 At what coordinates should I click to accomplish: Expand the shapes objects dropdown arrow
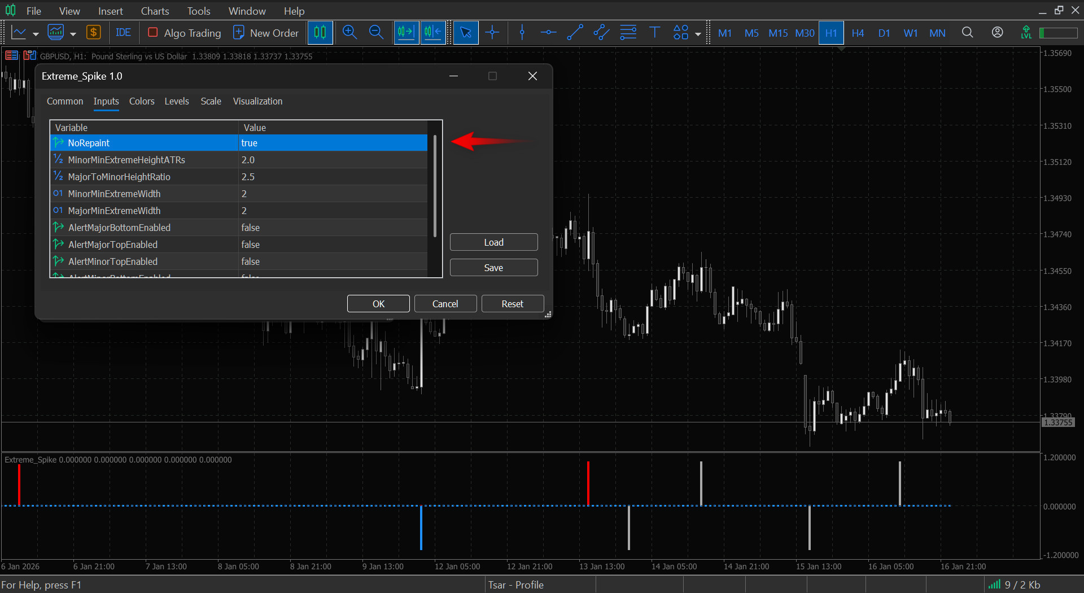tap(698, 34)
